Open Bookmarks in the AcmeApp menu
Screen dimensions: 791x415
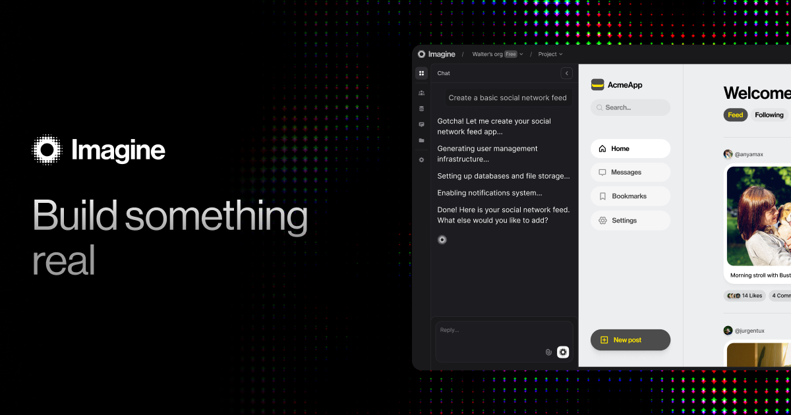[630, 196]
